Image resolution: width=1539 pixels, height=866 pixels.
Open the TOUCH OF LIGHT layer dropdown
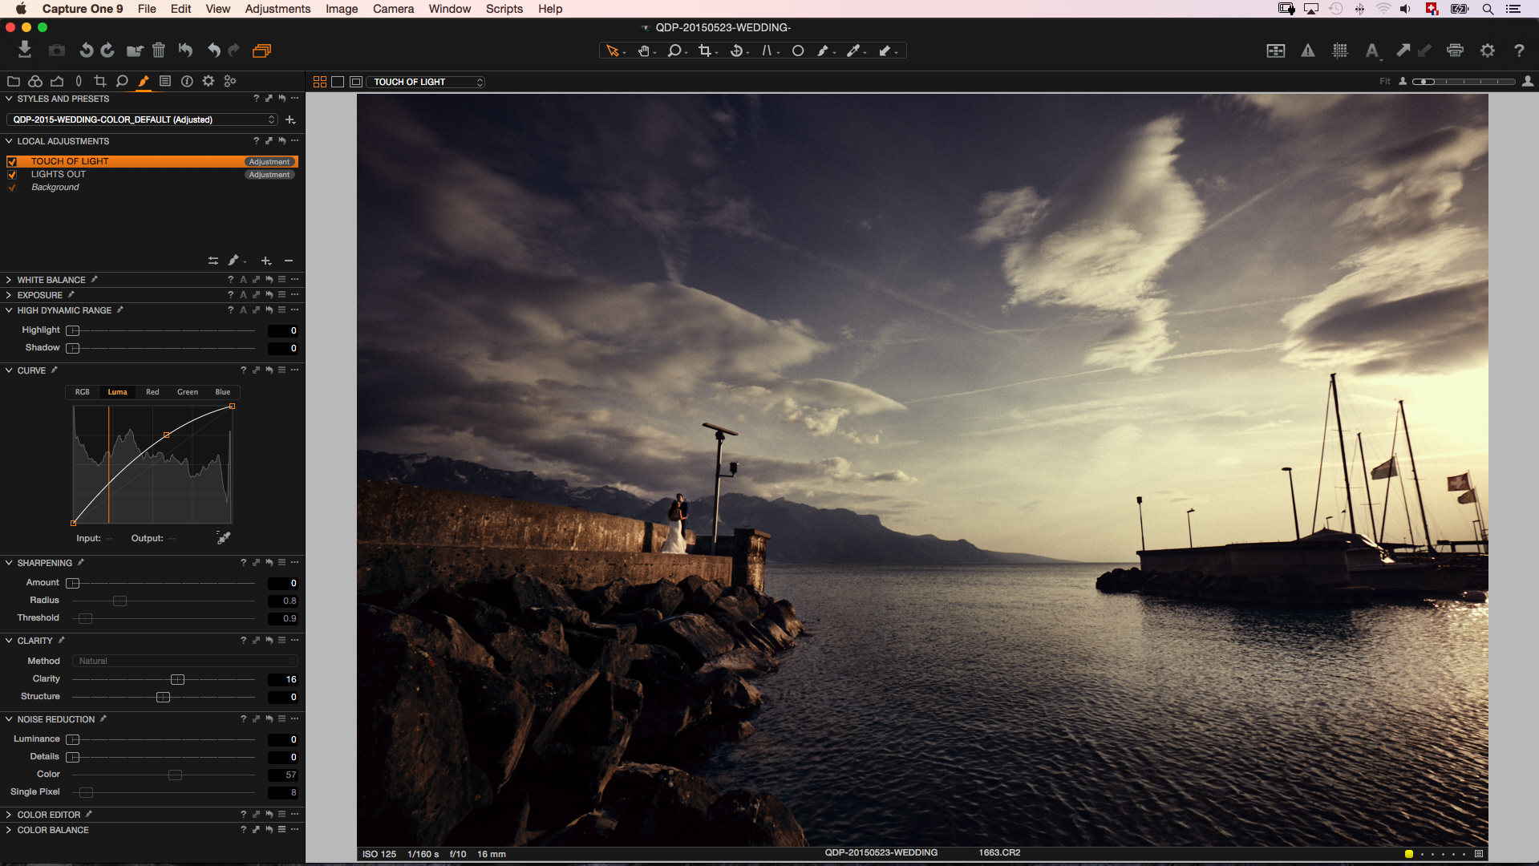[426, 82]
